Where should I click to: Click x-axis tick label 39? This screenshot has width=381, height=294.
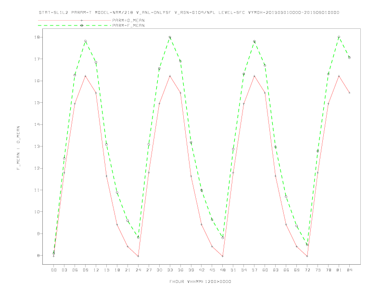tap(191, 270)
